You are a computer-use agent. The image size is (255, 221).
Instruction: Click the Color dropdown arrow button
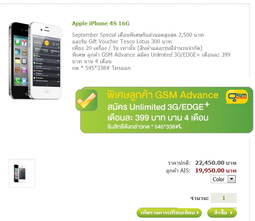(x=231, y=179)
